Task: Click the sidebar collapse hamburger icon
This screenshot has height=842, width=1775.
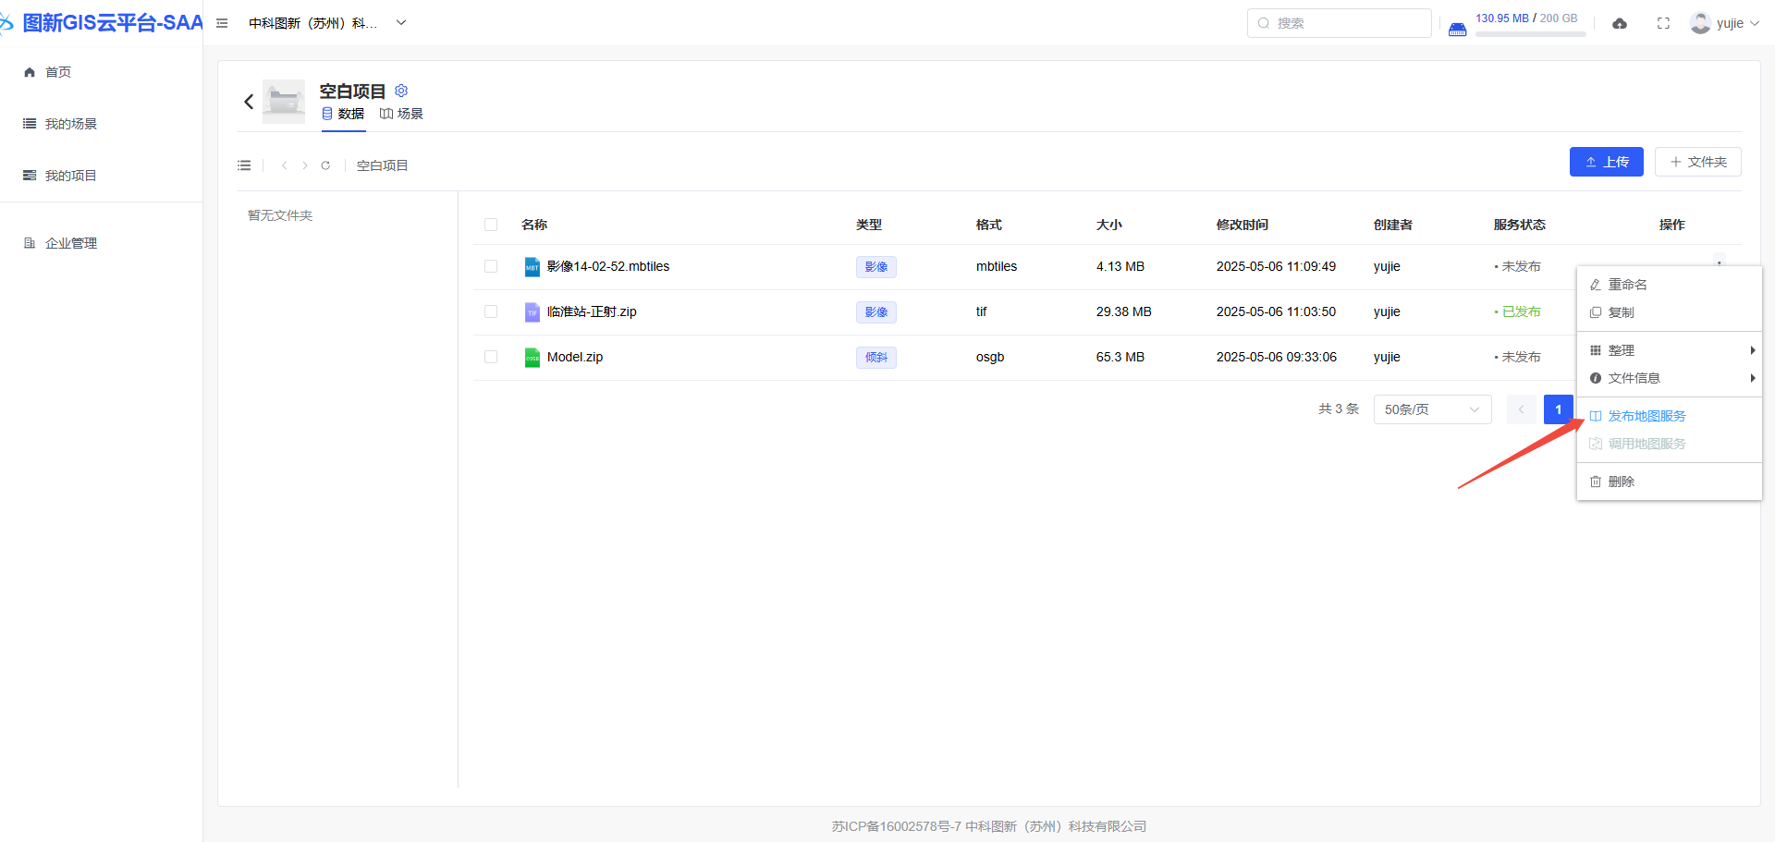Action: coord(222,23)
